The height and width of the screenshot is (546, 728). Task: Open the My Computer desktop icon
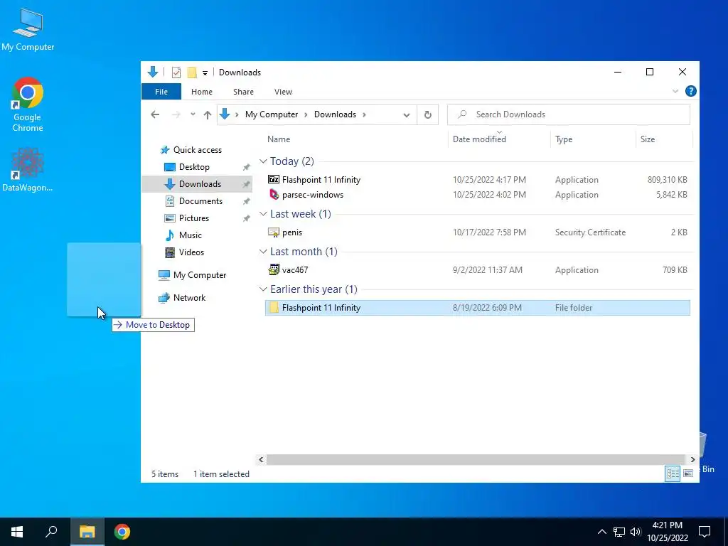tap(28, 30)
